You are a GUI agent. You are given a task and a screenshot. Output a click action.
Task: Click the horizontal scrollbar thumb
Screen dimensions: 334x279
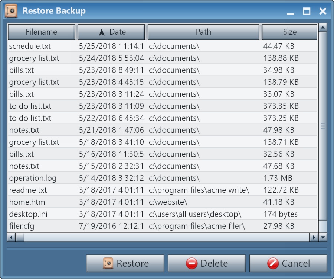(x=20, y=237)
